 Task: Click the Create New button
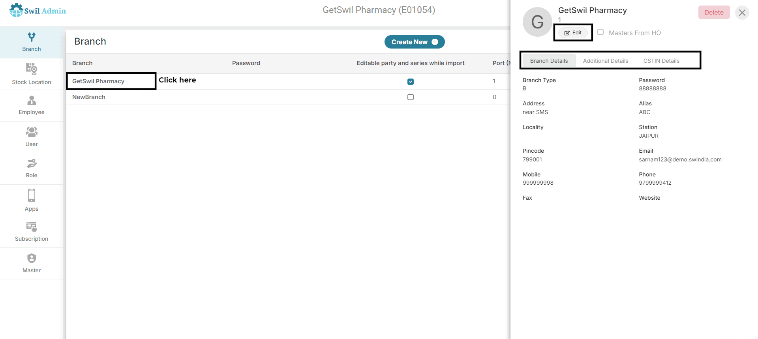(x=415, y=42)
